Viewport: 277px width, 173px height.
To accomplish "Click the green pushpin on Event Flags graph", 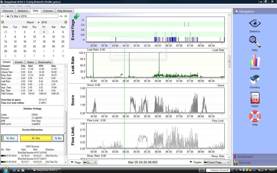I will coord(77,16).
